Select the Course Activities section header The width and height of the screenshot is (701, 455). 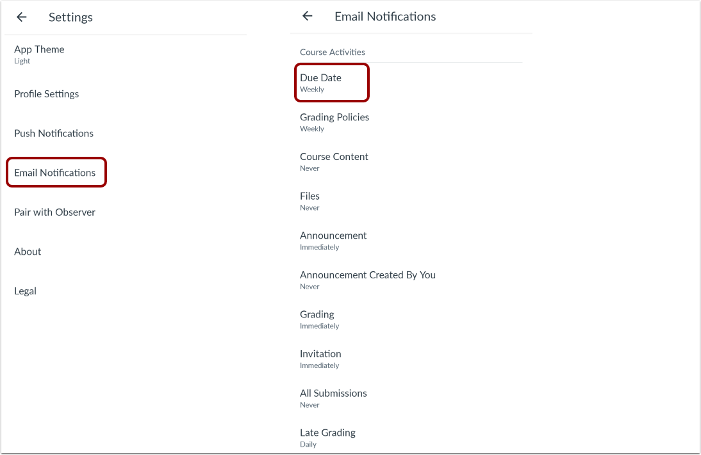pyautogui.click(x=332, y=52)
